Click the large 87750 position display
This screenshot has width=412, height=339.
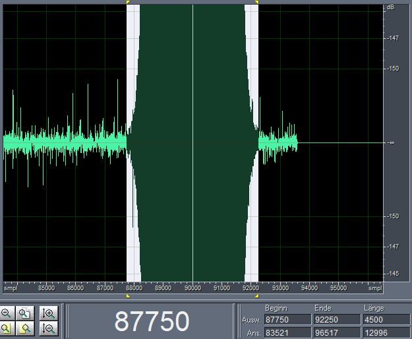[152, 321]
